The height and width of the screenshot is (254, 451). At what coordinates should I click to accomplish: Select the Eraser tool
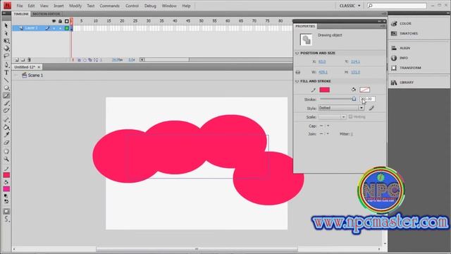(6, 143)
